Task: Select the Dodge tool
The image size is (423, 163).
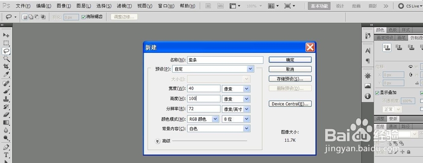Action: click(x=6, y=138)
